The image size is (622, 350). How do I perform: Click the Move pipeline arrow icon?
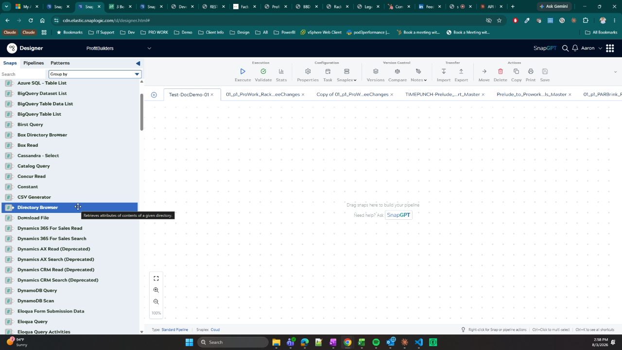point(484,71)
